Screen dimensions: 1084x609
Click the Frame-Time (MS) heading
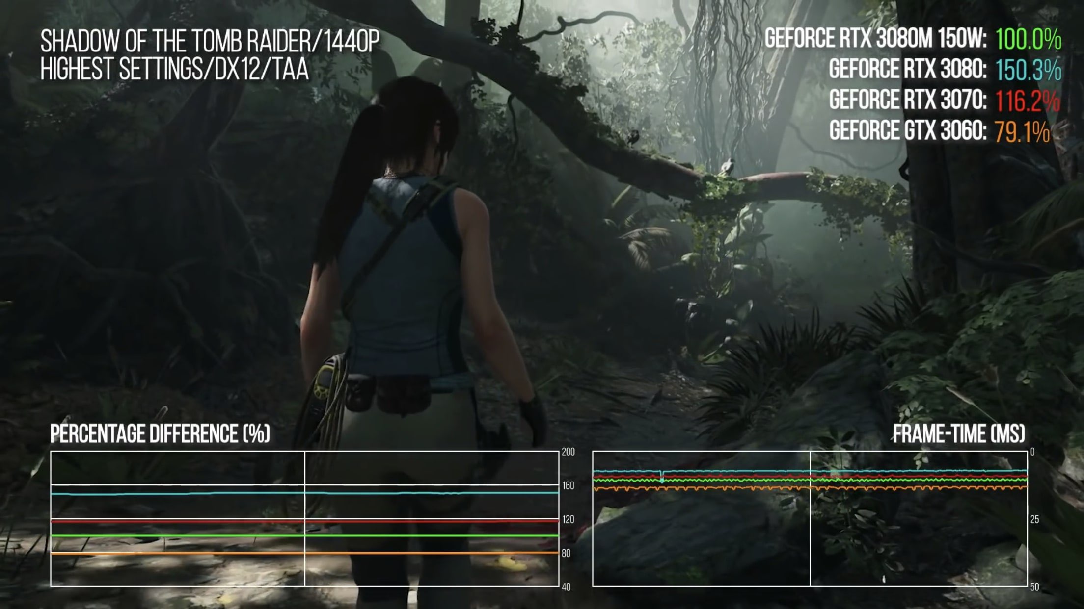click(958, 434)
